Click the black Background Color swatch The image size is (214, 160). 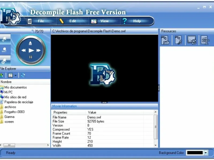tap(195, 153)
